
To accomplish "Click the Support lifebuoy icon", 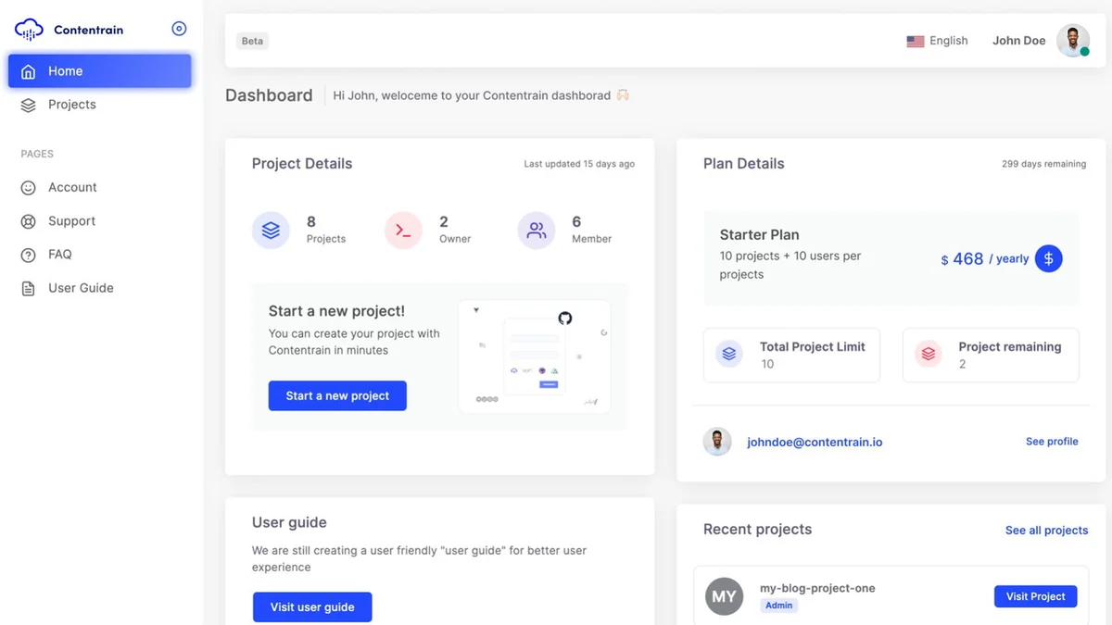I will click(x=28, y=220).
